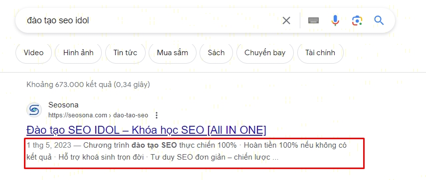Search by image with the Lens camera icon
Screen dimensions: 426x180
[x=357, y=20]
